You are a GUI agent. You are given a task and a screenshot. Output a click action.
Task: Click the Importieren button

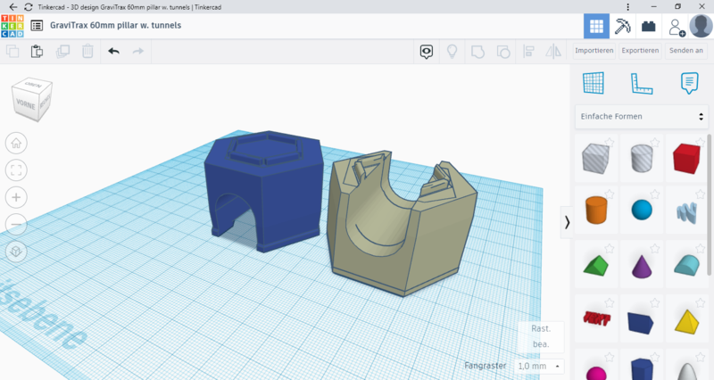click(594, 51)
